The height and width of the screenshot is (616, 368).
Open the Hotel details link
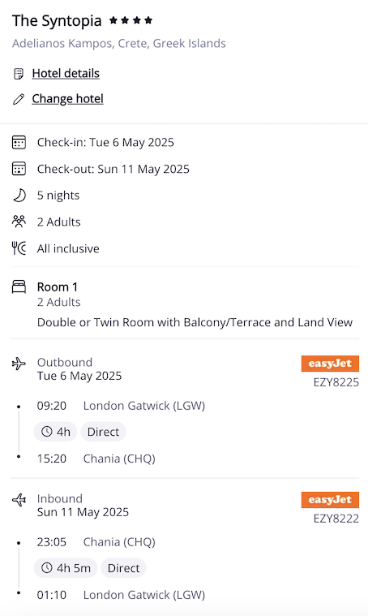click(66, 74)
